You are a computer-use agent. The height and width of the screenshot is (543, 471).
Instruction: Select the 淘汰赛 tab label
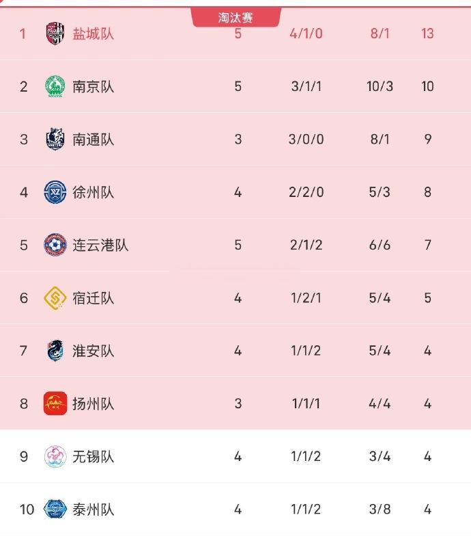235,18
